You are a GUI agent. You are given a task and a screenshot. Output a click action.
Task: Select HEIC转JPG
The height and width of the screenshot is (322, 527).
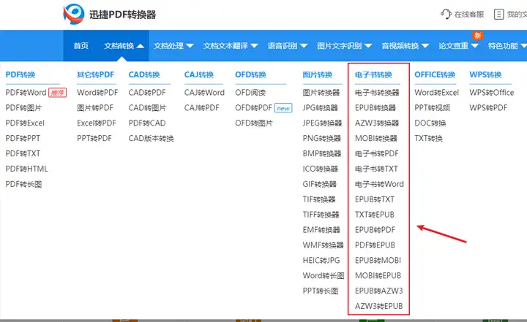point(321,260)
